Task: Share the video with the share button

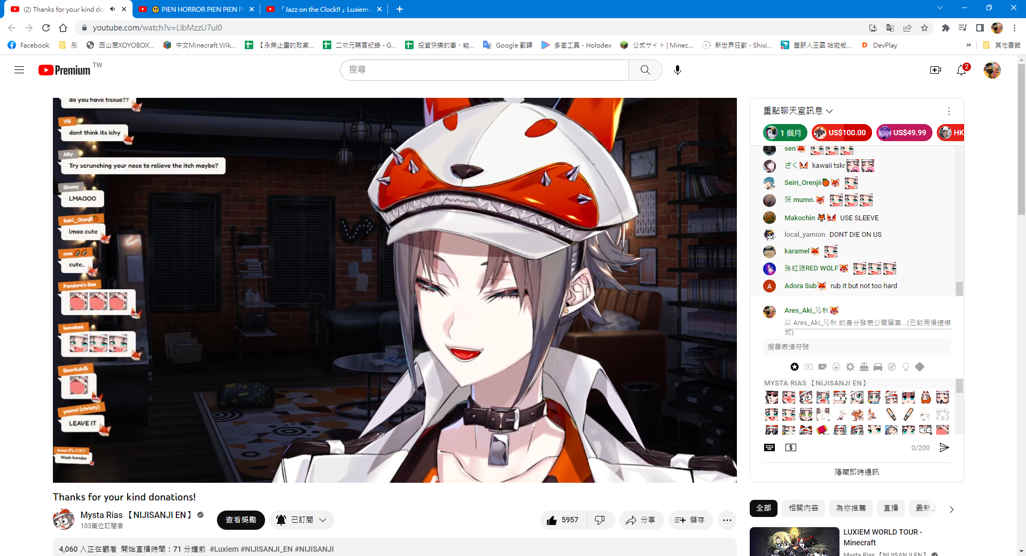Action: 641,520
